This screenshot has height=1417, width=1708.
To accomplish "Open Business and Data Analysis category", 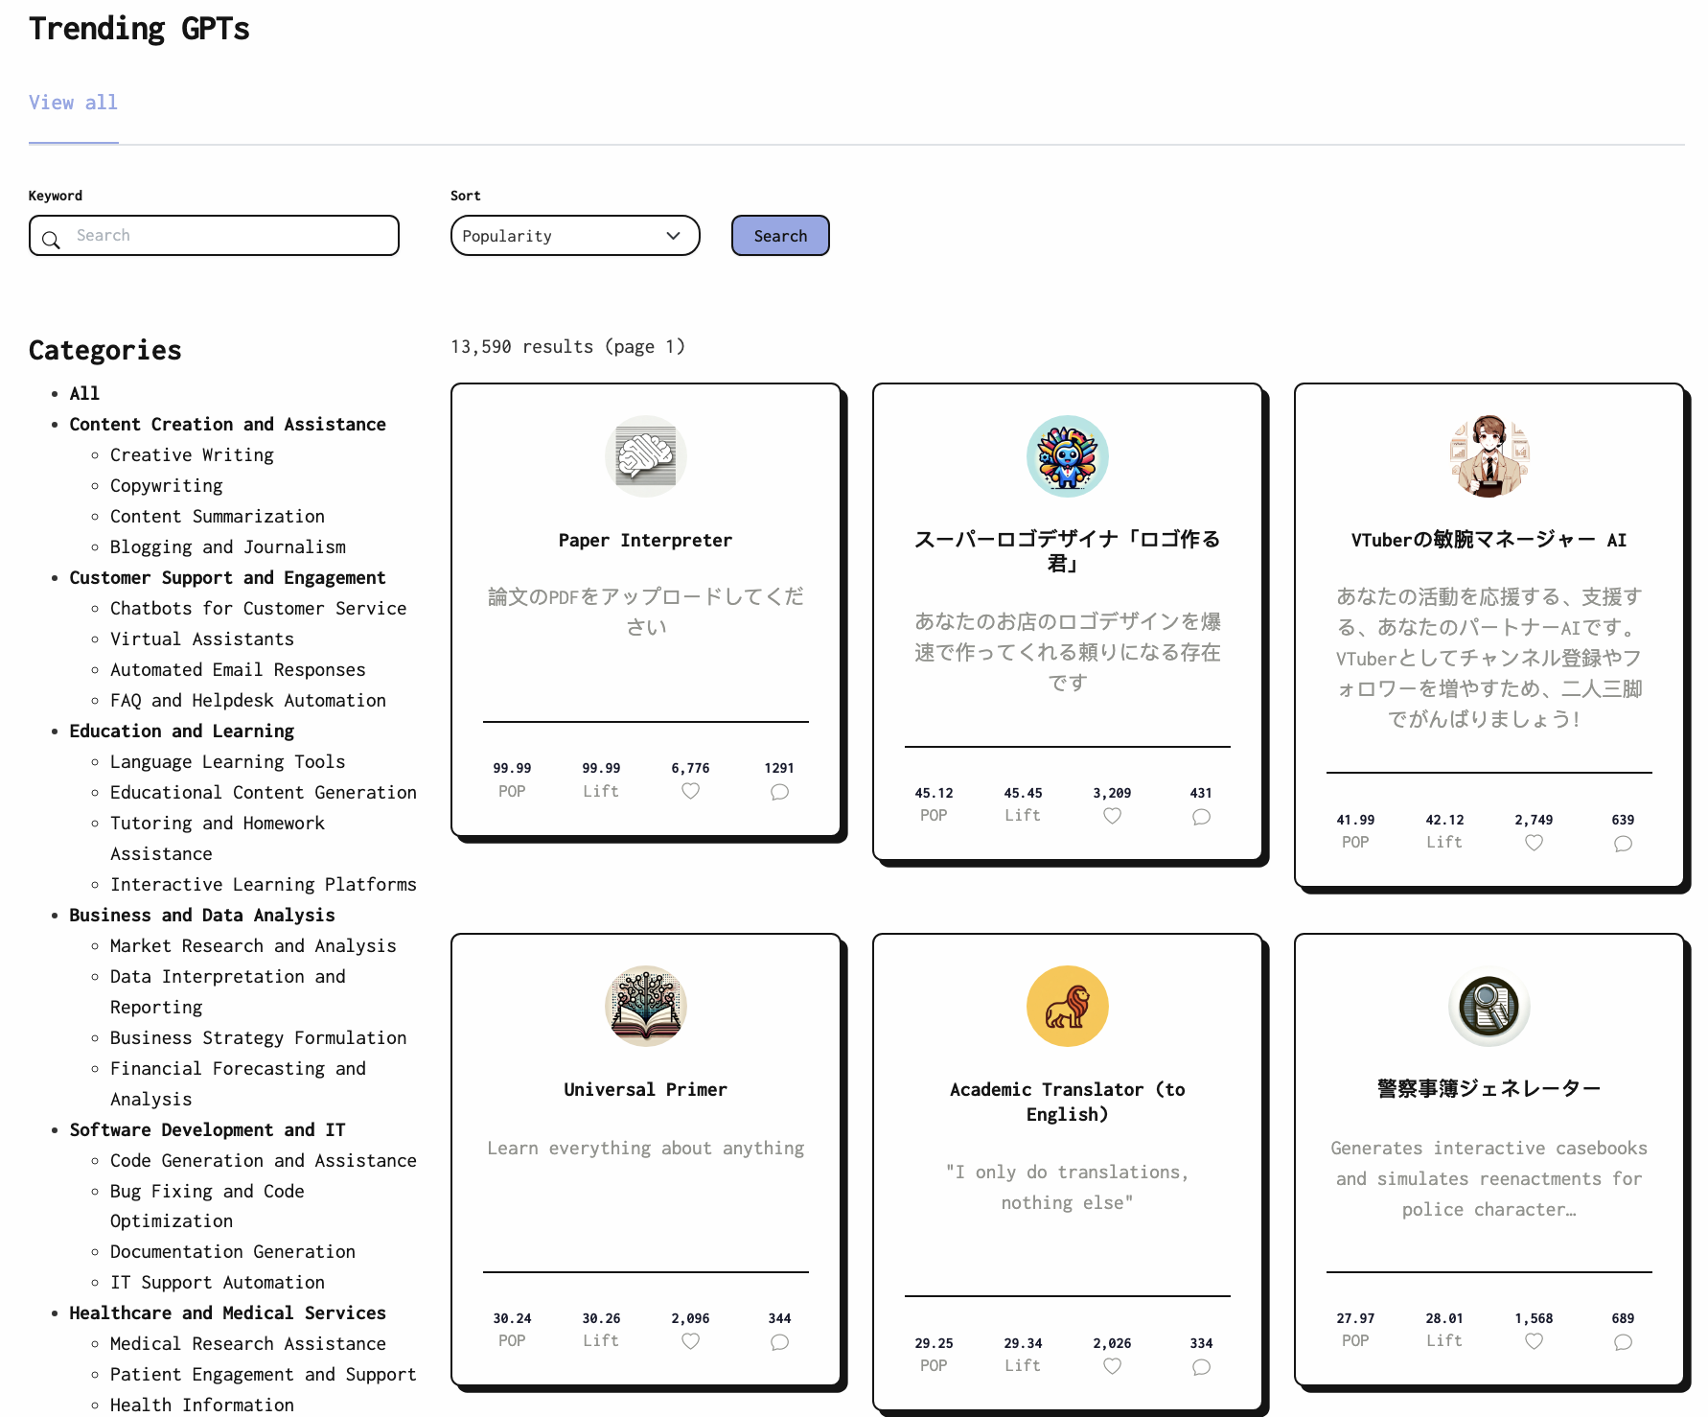I will 202,915.
